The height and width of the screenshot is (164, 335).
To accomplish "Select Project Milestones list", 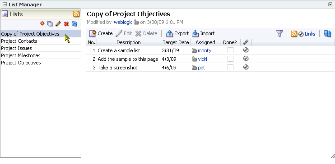I will coord(41,55).
